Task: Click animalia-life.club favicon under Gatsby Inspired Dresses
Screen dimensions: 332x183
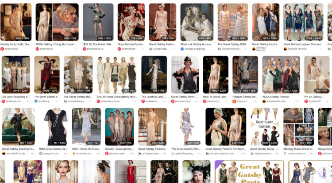Action: (286, 49)
